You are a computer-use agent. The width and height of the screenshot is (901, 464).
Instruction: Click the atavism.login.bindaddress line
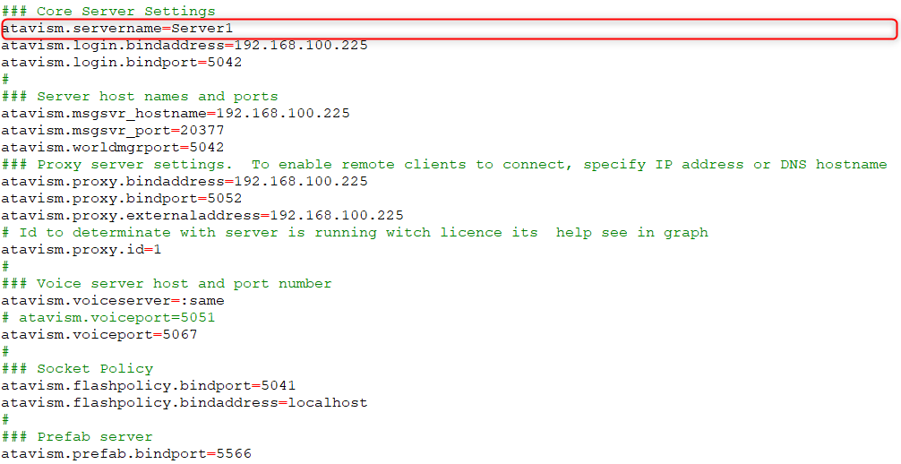pos(184,46)
